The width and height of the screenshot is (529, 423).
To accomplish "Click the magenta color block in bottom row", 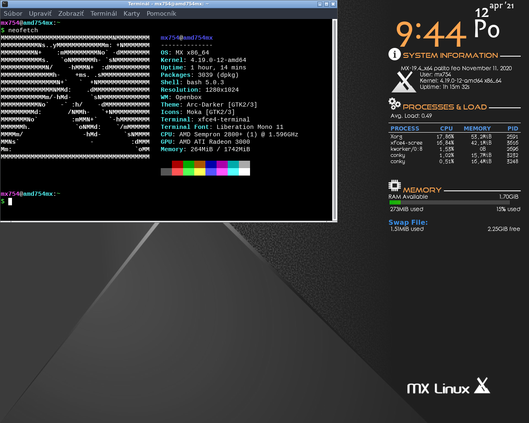I will pyautogui.click(x=222, y=172).
